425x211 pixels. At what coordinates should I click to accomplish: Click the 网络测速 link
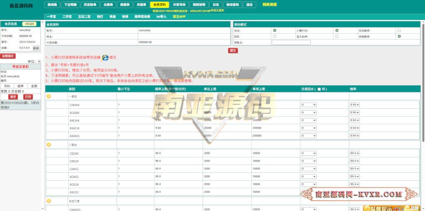pos(269,5)
